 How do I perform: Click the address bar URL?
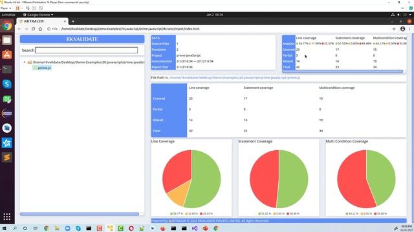point(130,29)
